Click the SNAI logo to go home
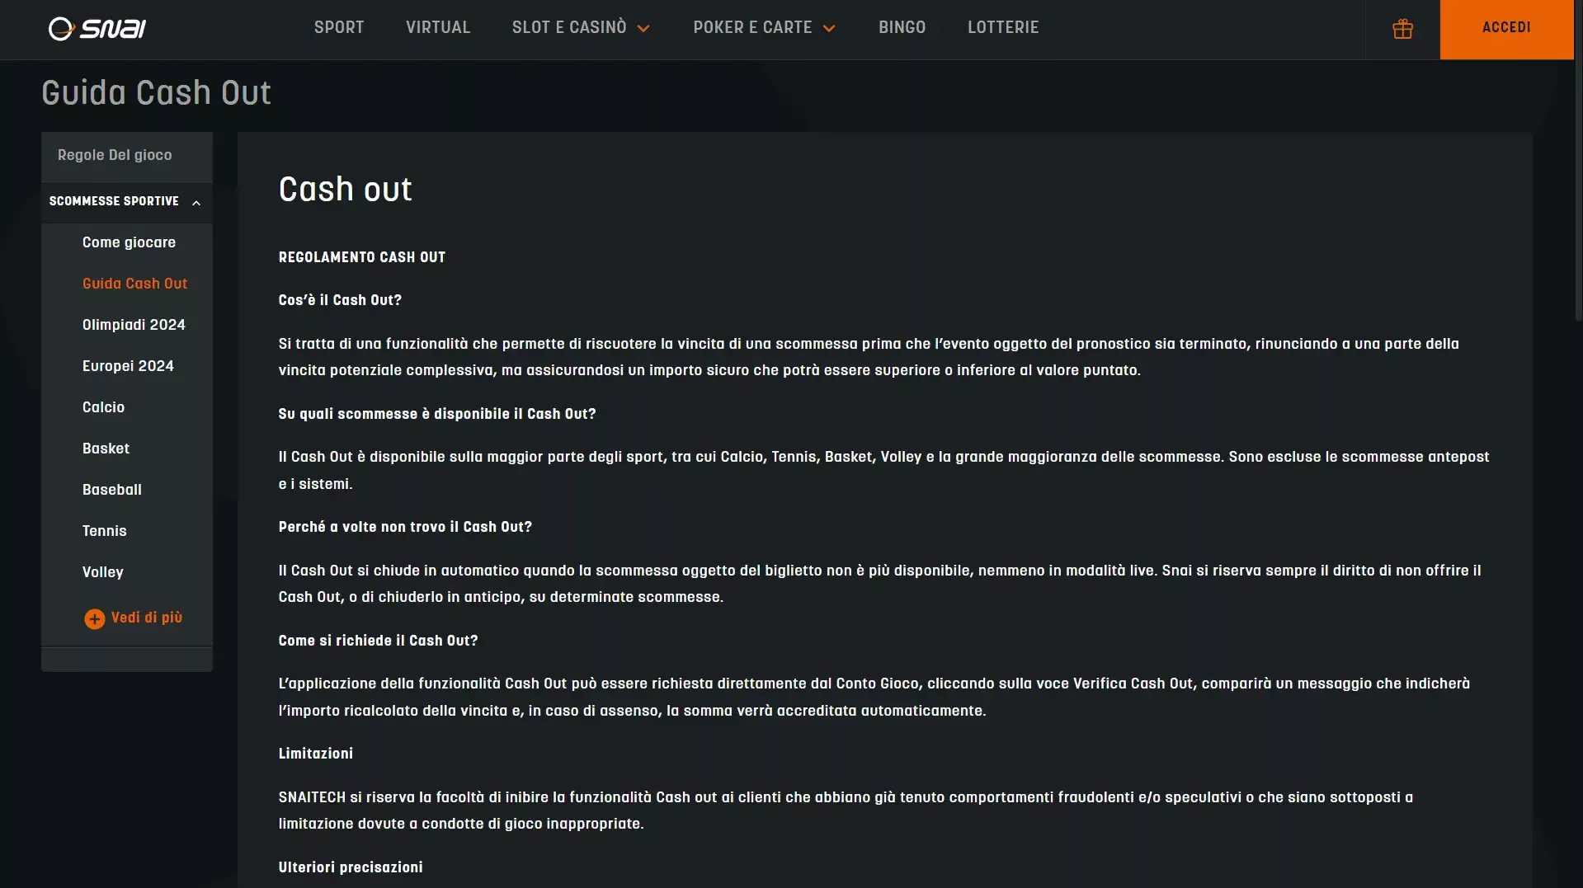This screenshot has width=1583, height=888. coord(97,28)
